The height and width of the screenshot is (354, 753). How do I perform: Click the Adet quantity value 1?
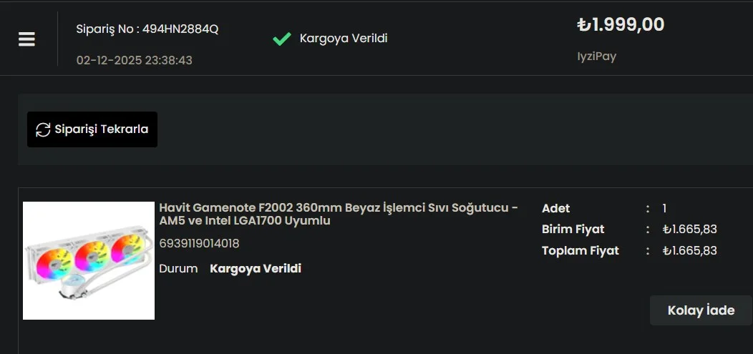click(664, 208)
